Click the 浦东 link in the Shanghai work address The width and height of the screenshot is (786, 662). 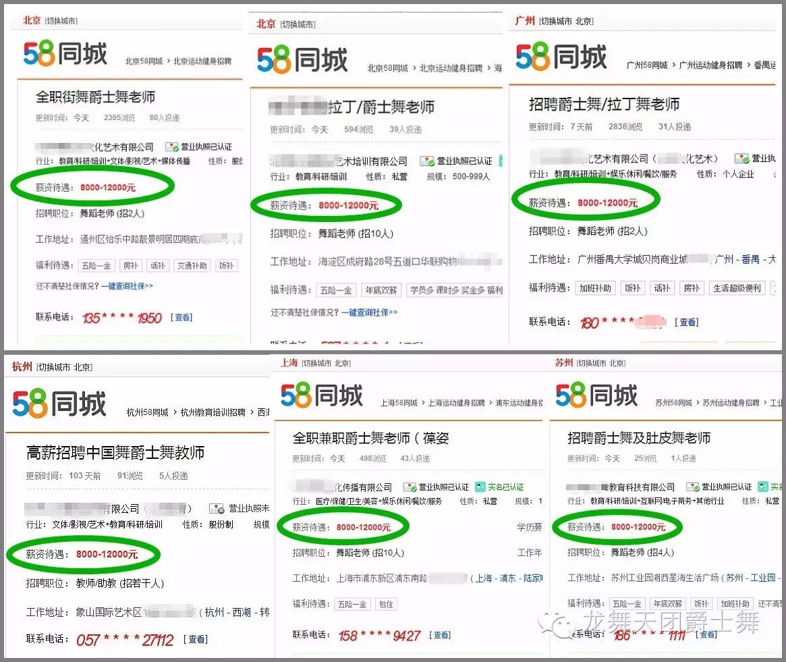(507, 578)
